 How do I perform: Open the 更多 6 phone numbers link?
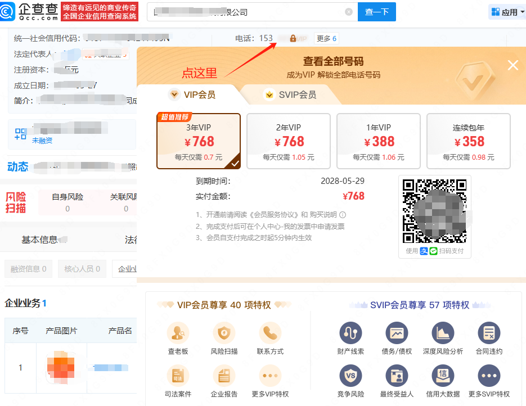pyautogui.click(x=326, y=39)
